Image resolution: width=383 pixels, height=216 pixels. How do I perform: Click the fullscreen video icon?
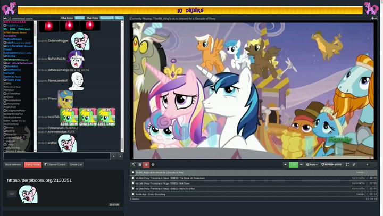click(x=347, y=165)
